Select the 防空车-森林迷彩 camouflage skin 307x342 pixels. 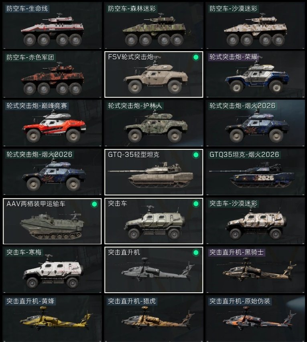point(154,25)
